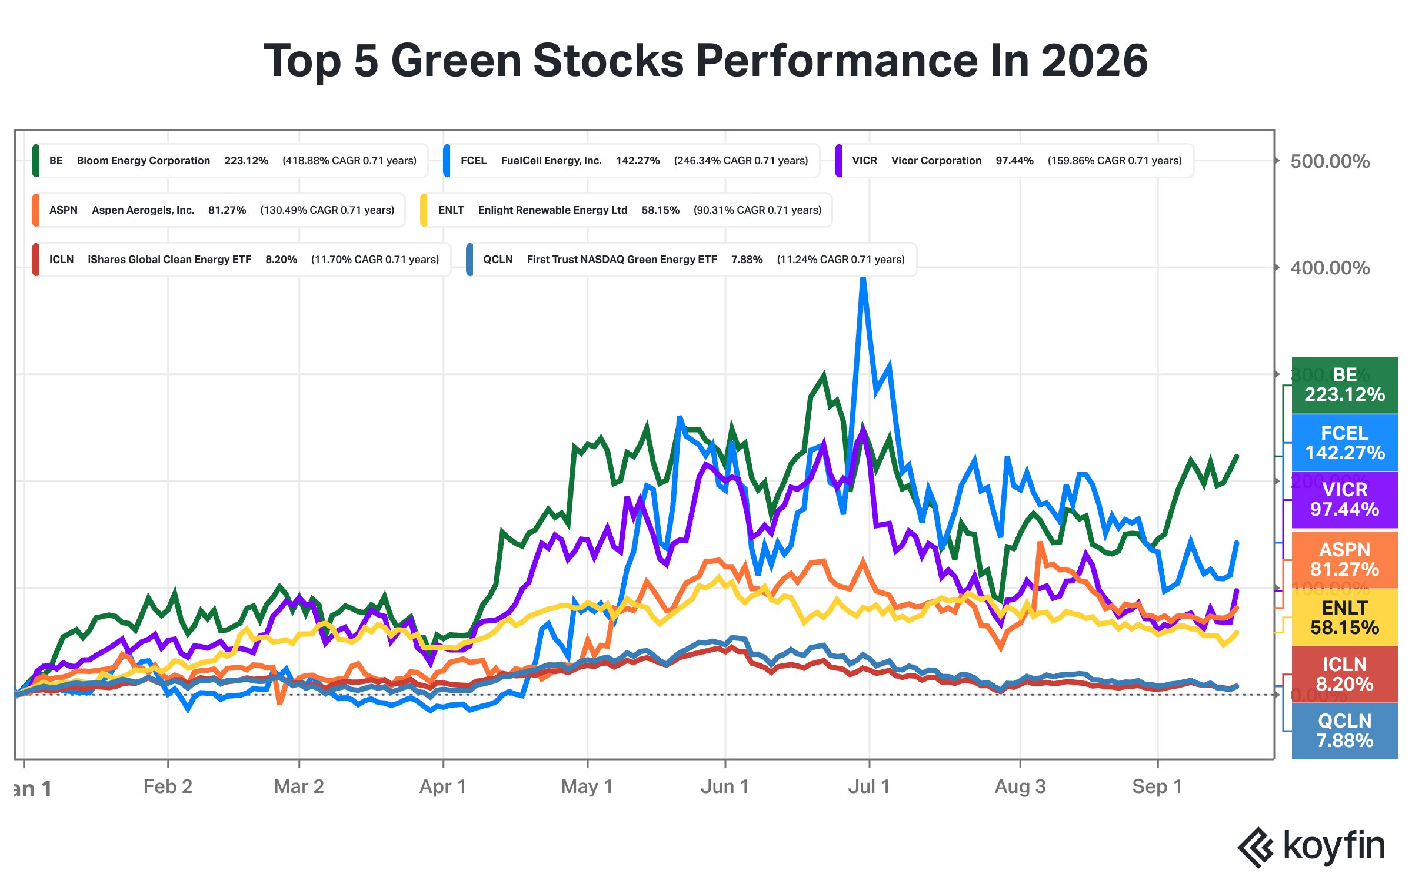Click the QCLN 7.88% value label
1412x883 pixels.
(1344, 731)
